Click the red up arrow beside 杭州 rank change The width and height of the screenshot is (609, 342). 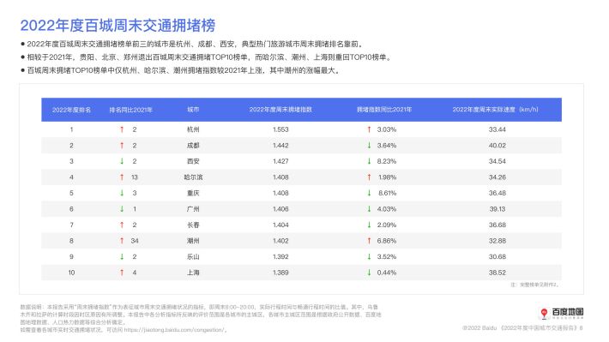tap(122, 129)
